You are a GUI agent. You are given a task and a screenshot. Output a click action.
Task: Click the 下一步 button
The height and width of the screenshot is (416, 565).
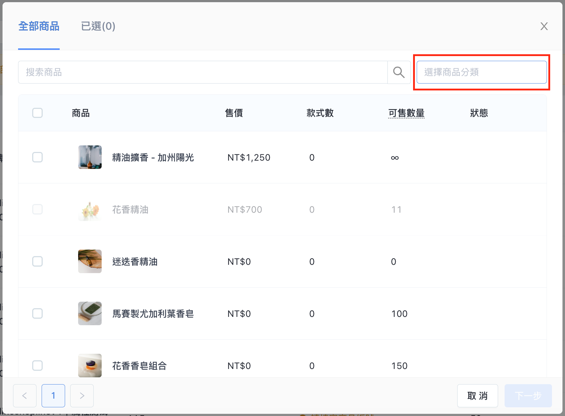click(528, 396)
